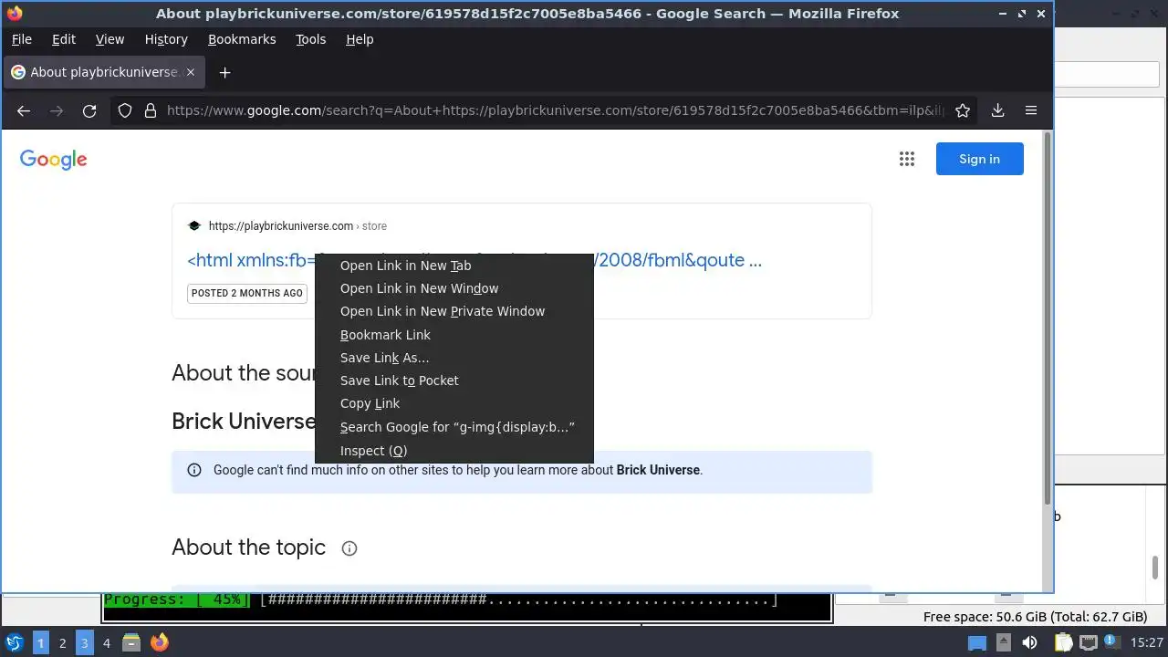1168x657 pixels.
Task: Open the Firefox downloads panel
Action: click(997, 110)
